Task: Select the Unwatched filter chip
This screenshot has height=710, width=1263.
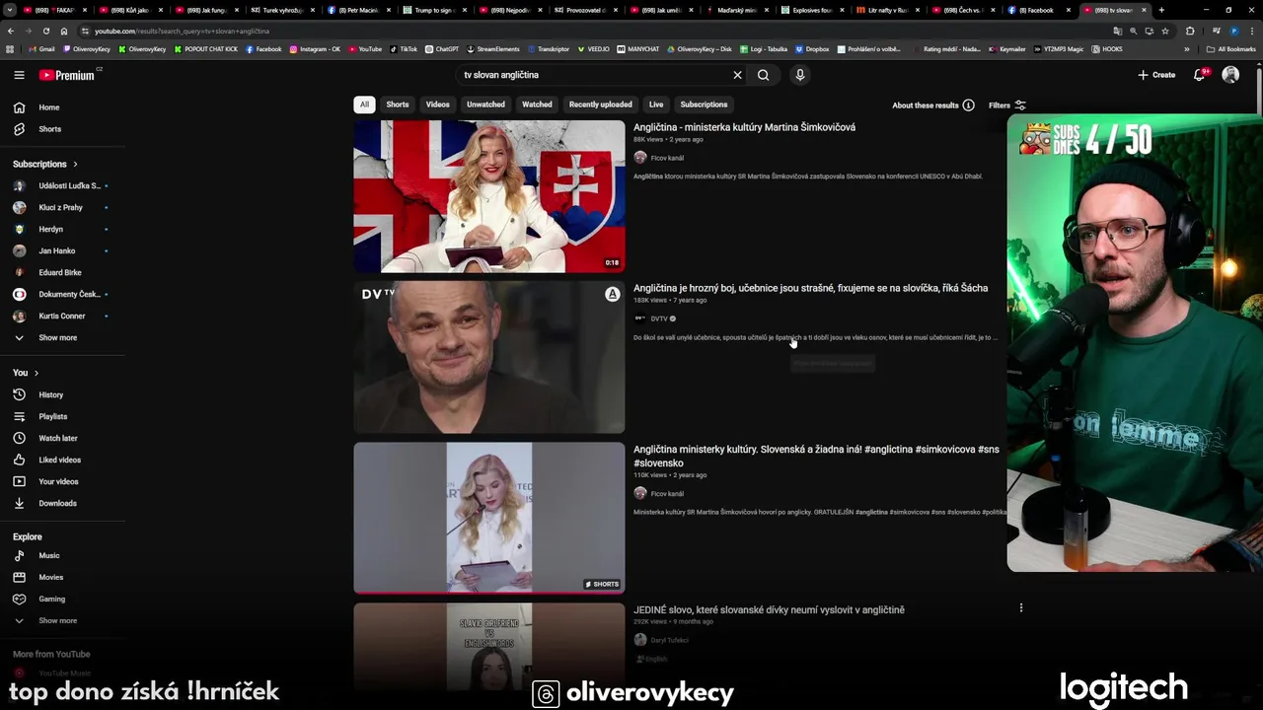Action: coord(485,105)
